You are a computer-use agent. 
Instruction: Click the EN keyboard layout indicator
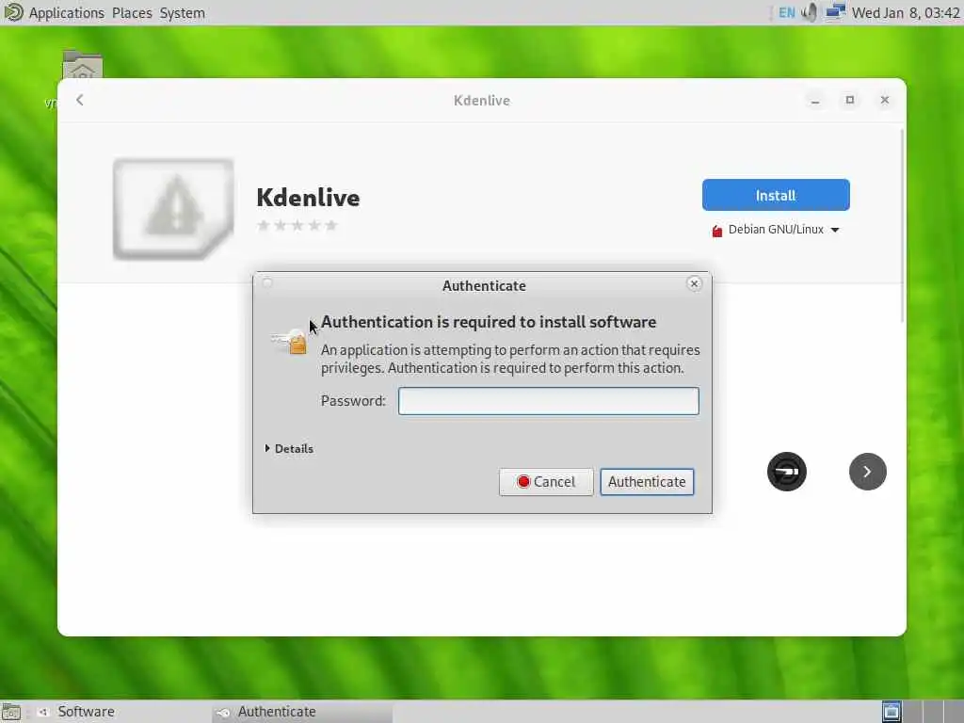tap(786, 13)
